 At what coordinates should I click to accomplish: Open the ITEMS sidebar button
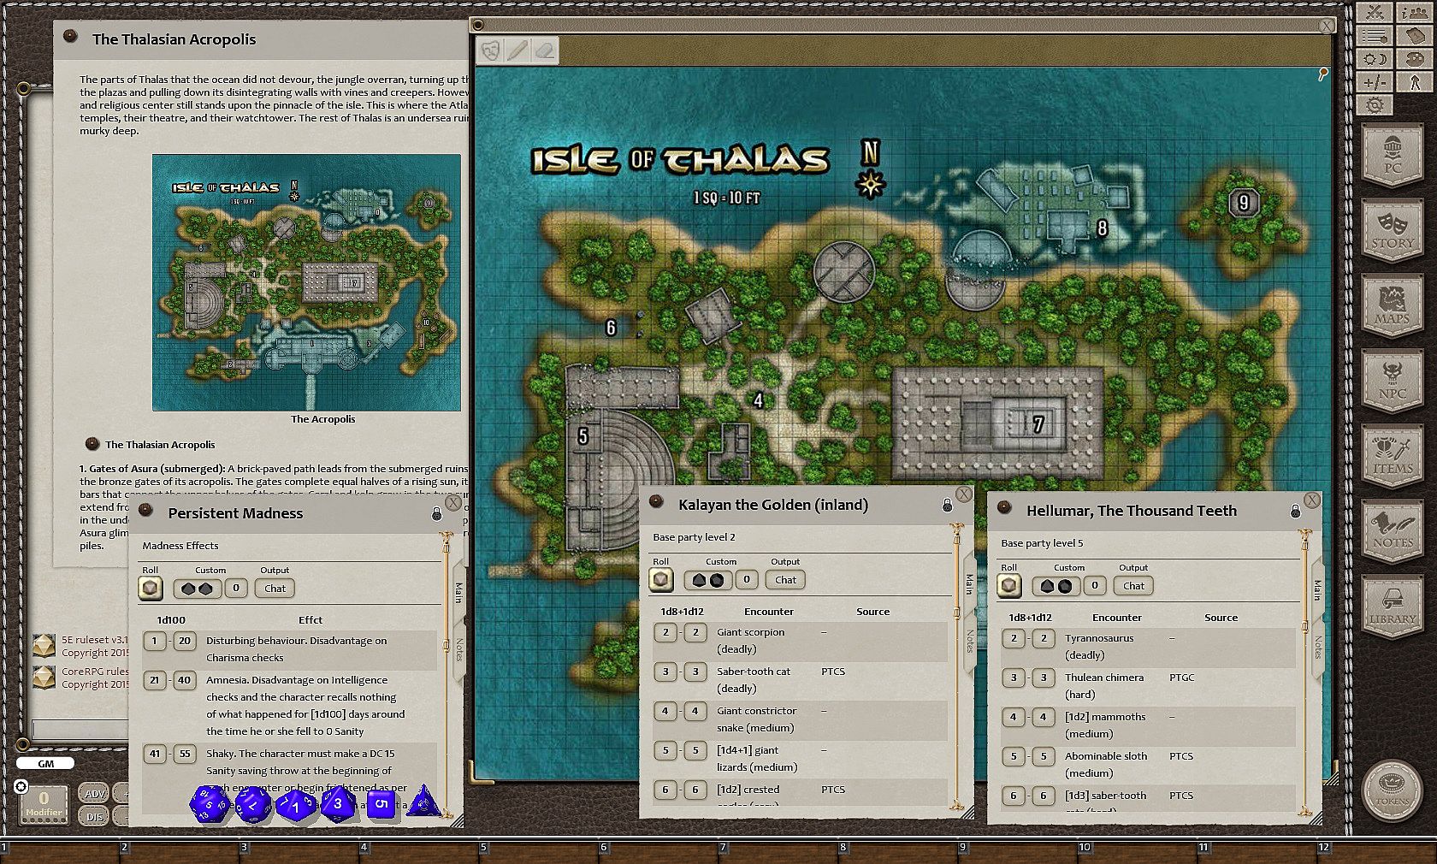point(1393,455)
